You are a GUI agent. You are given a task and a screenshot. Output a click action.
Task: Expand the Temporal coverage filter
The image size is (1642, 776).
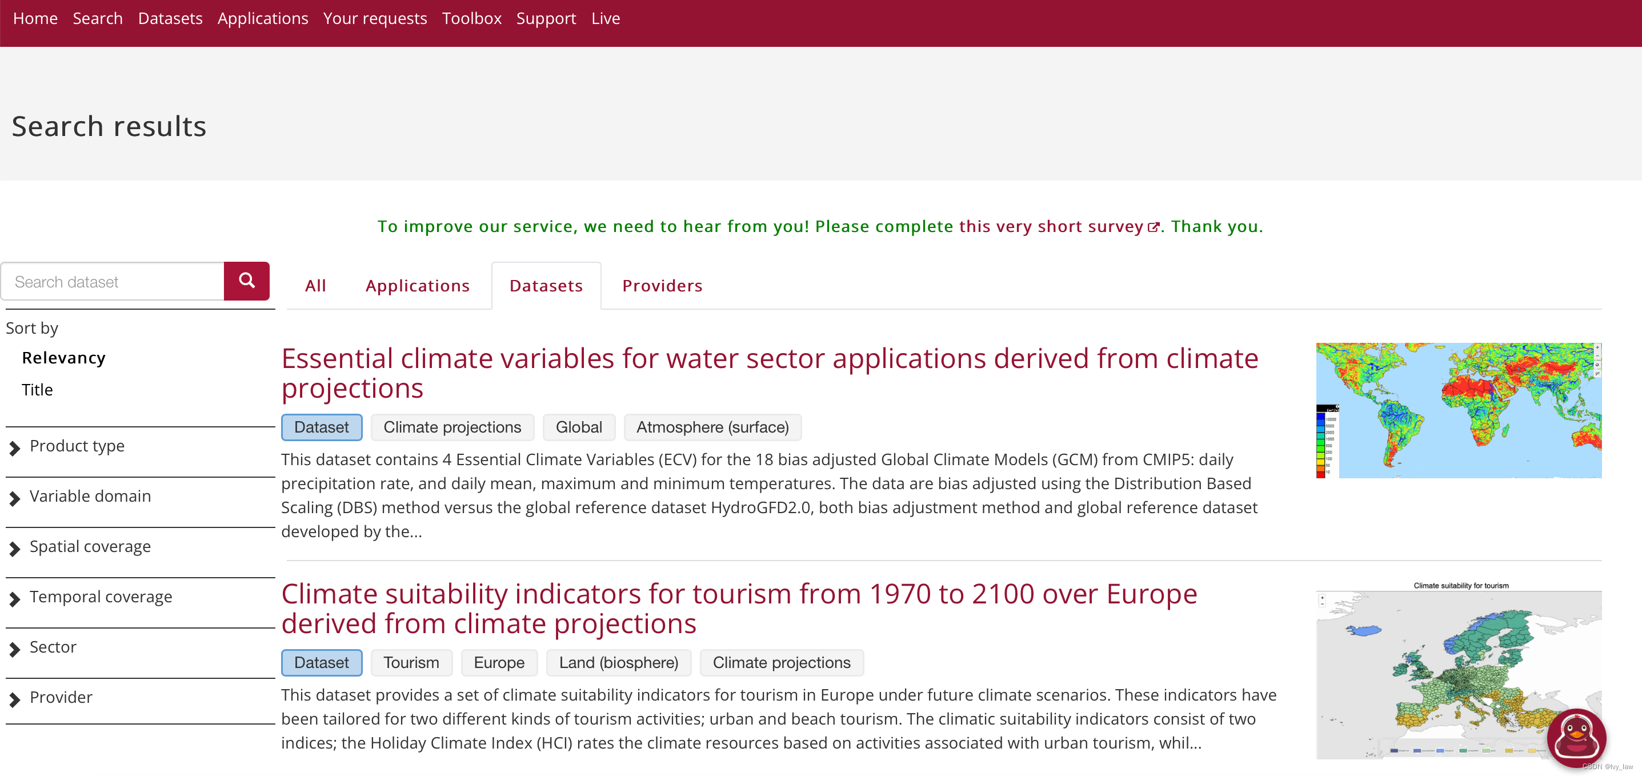pyautogui.click(x=100, y=598)
